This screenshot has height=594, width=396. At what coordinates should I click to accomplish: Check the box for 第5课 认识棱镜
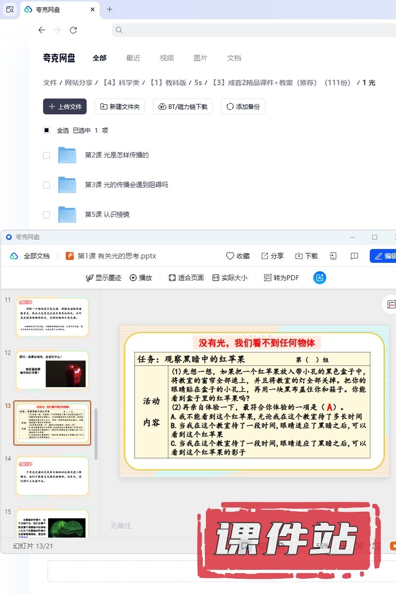(47, 215)
